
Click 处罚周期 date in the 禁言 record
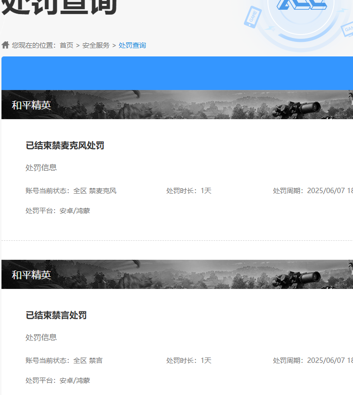click(313, 360)
